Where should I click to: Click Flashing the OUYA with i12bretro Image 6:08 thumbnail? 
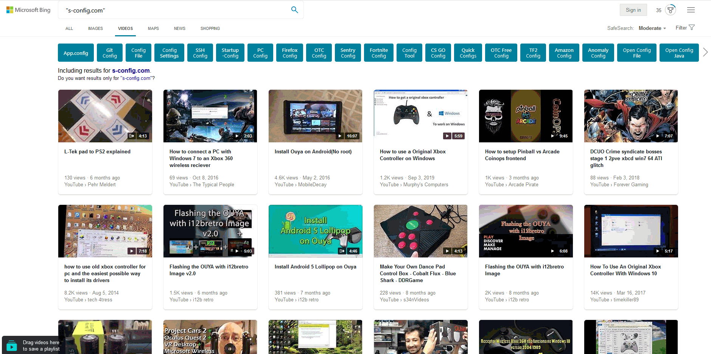tap(526, 231)
